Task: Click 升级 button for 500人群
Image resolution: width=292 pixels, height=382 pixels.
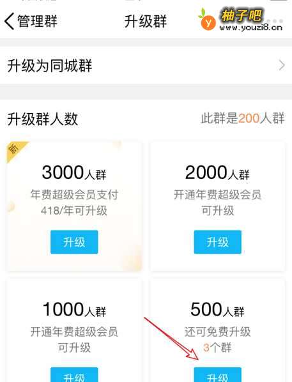Action: 218,375
